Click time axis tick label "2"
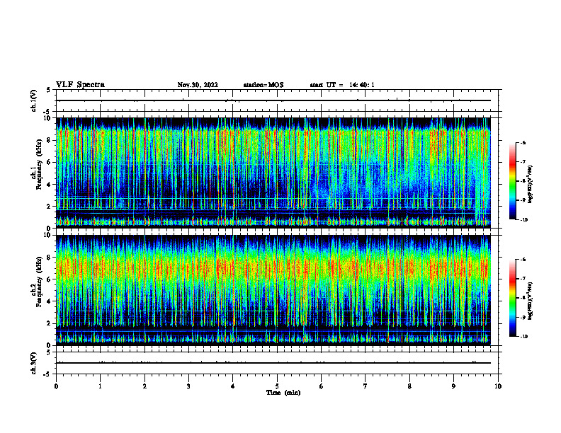The height and width of the screenshot is (433, 561). tap(144, 386)
